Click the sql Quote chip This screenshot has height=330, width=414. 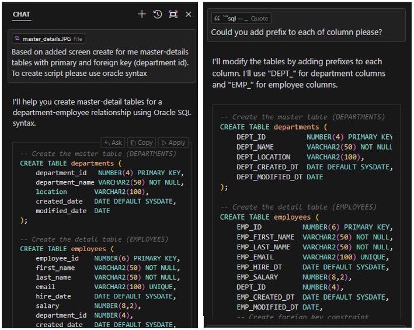click(x=241, y=19)
